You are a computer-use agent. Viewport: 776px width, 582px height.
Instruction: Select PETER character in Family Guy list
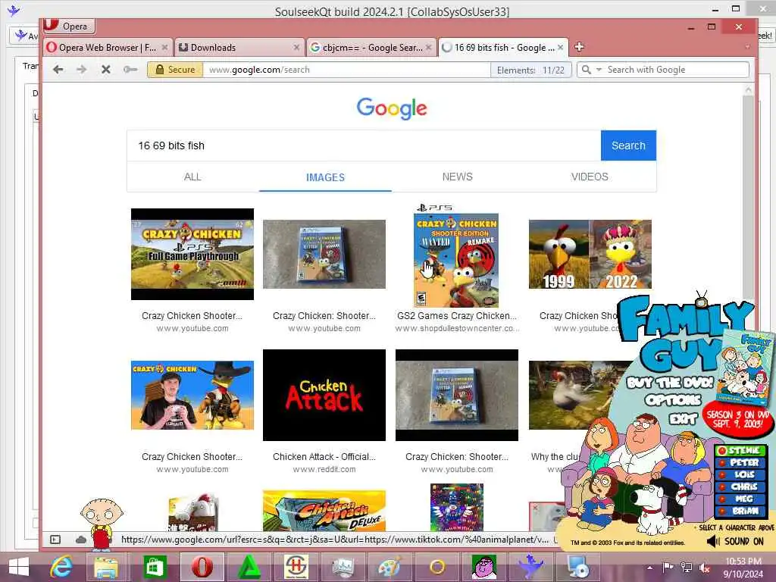740,462
